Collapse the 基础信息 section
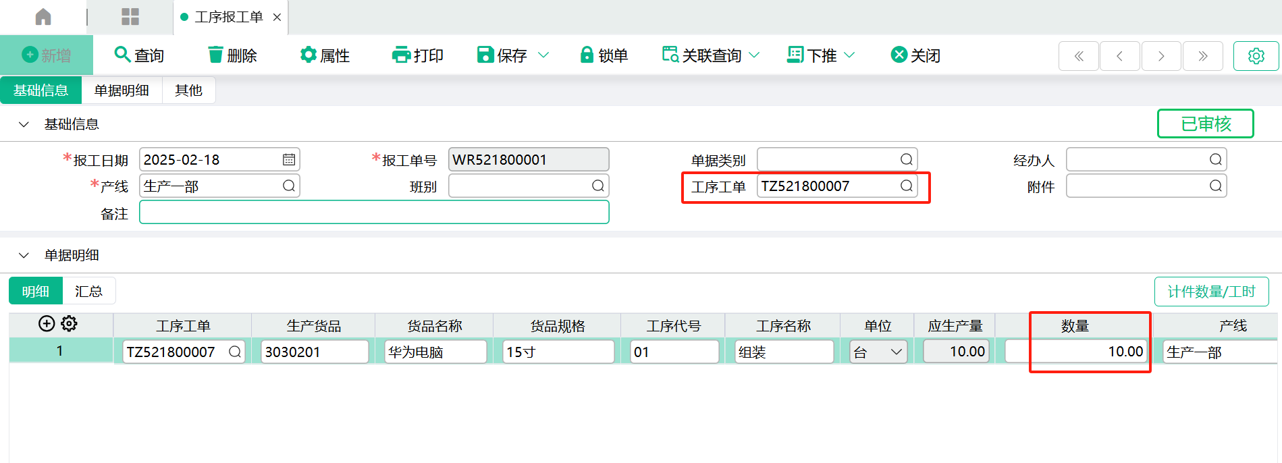1282x463 pixels. [24, 124]
